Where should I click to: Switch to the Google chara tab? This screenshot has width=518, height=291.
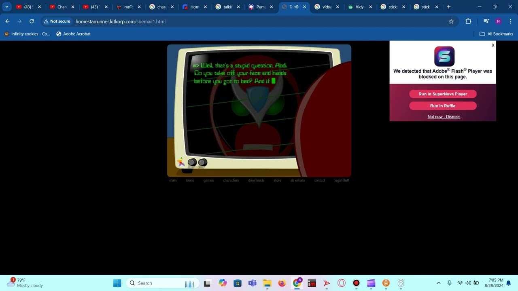[x=161, y=7]
